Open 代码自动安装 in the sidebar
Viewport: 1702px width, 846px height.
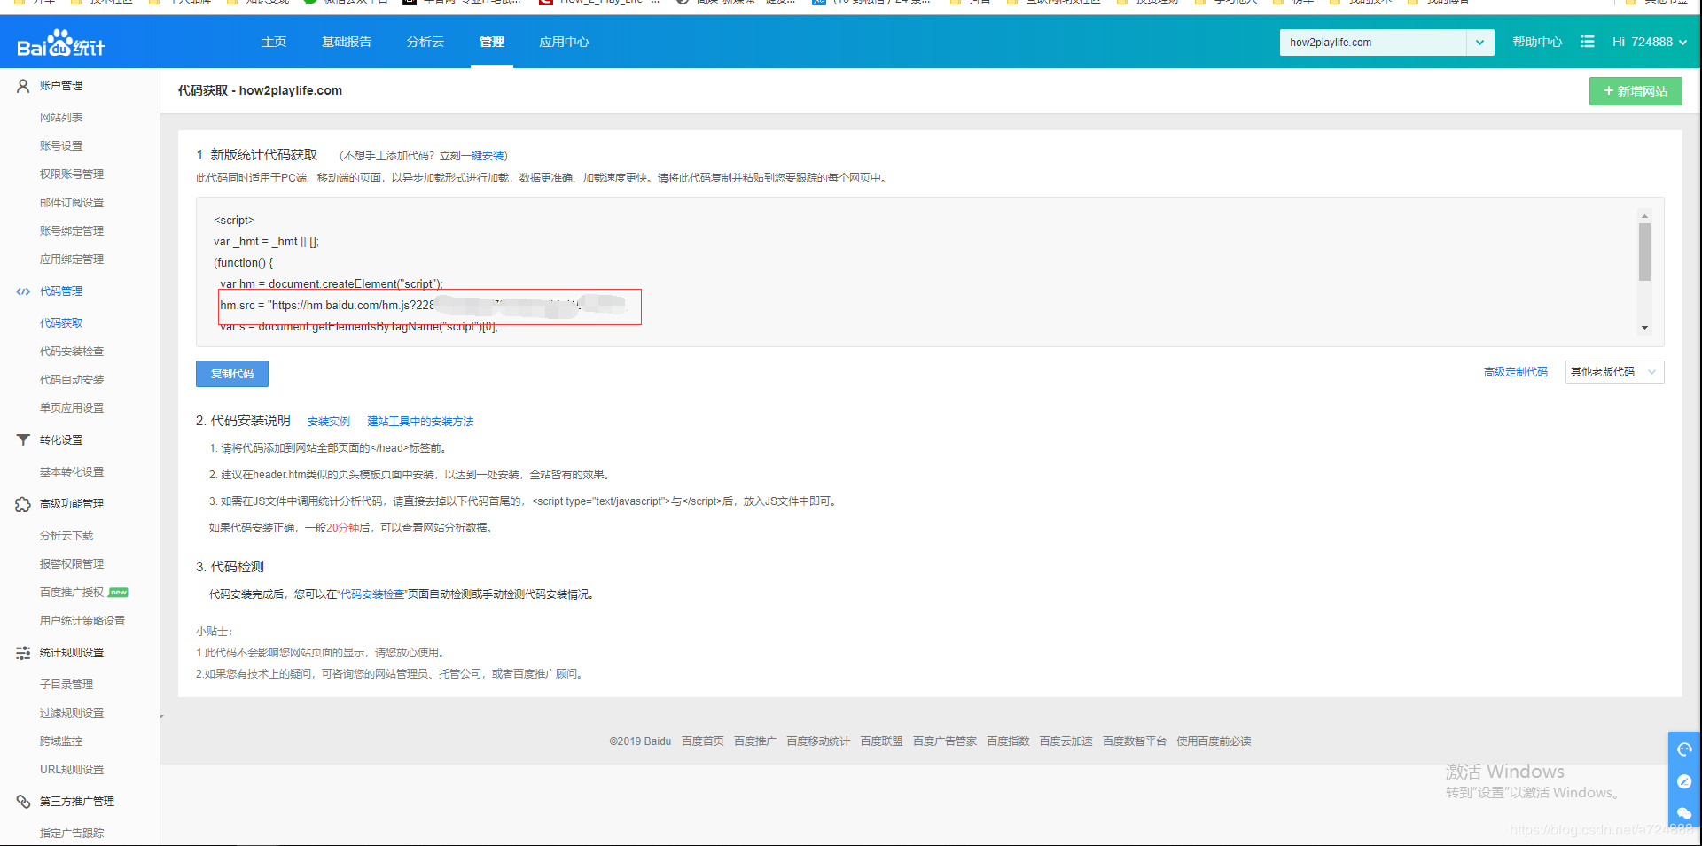point(72,380)
